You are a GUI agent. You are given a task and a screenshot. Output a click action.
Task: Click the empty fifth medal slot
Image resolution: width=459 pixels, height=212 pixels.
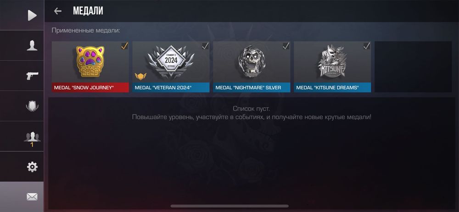pyautogui.click(x=413, y=67)
